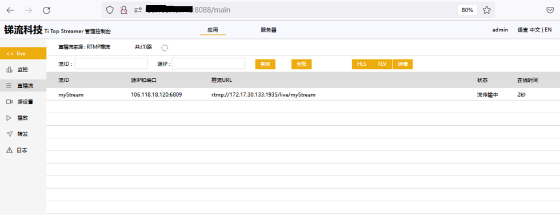Screen dimensions: 560x215
Task: Click the 直播流来源 : RTMP推流 label
Action: (84, 47)
